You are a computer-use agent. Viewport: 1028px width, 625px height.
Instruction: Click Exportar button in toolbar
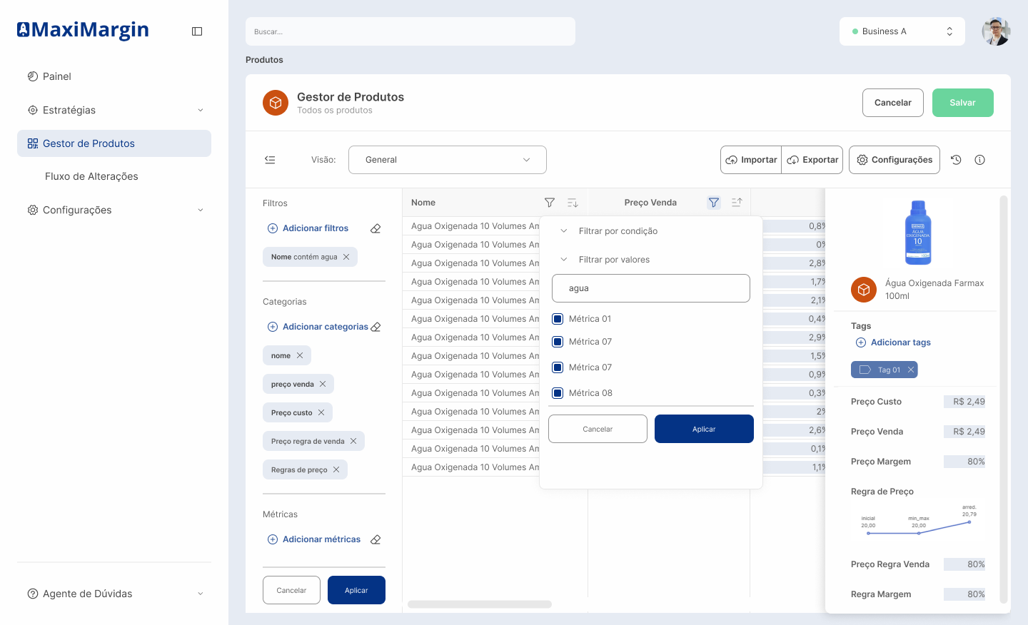point(812,160)
